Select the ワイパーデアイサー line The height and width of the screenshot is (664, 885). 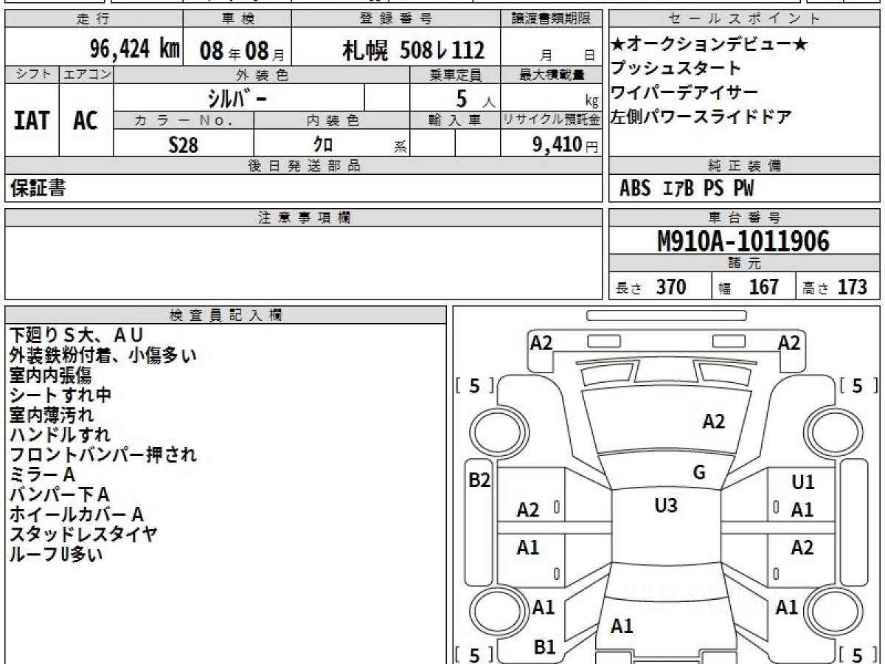tap(684, 92)
